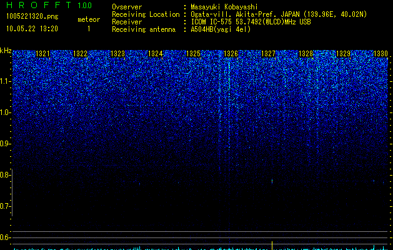Click the Receiving Location label

pos(146,14)
